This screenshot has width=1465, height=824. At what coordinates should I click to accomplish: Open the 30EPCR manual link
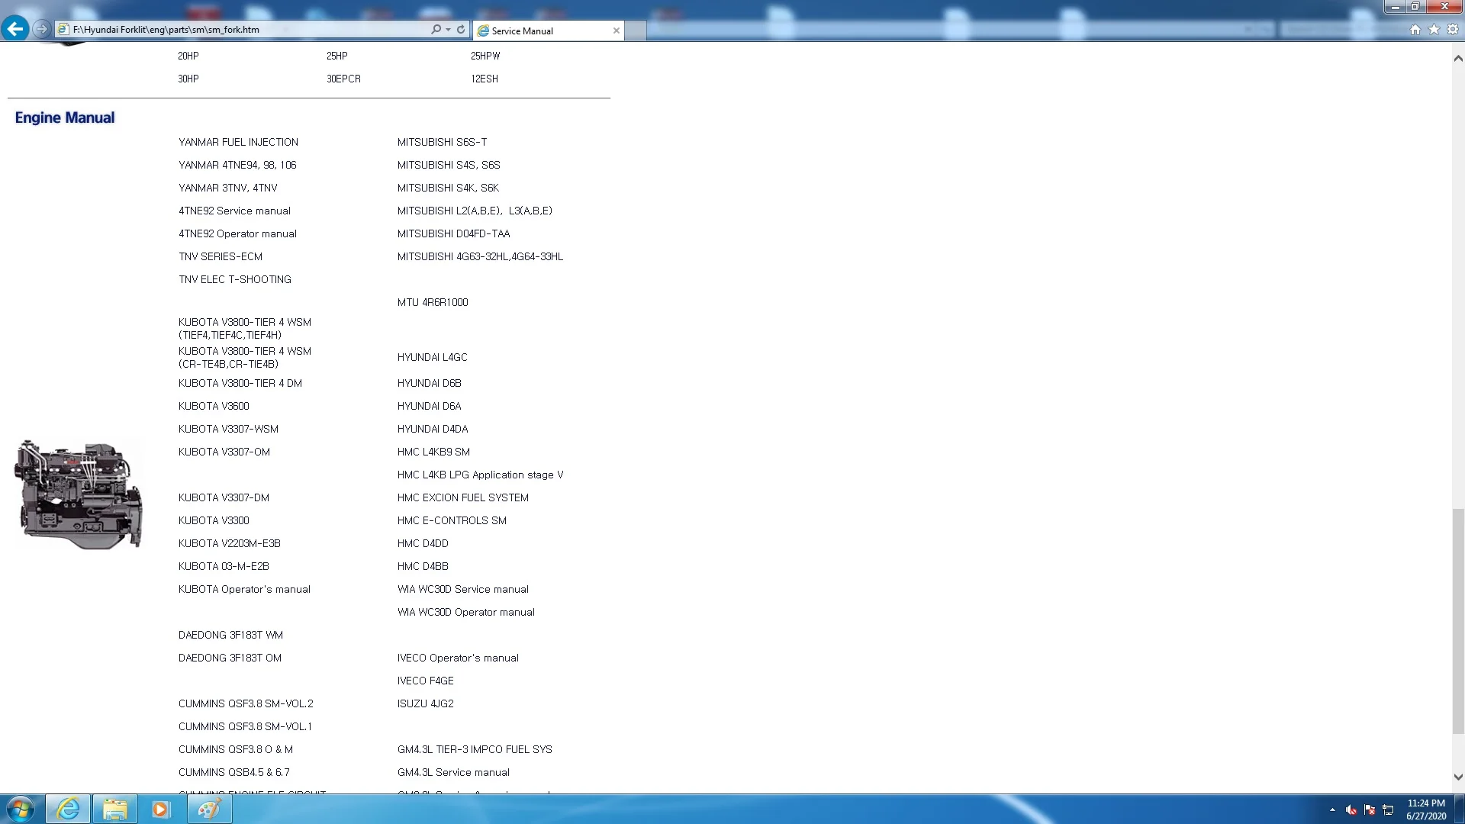click(x=343, y=79)
